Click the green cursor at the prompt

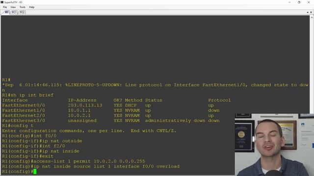[35, 172]
